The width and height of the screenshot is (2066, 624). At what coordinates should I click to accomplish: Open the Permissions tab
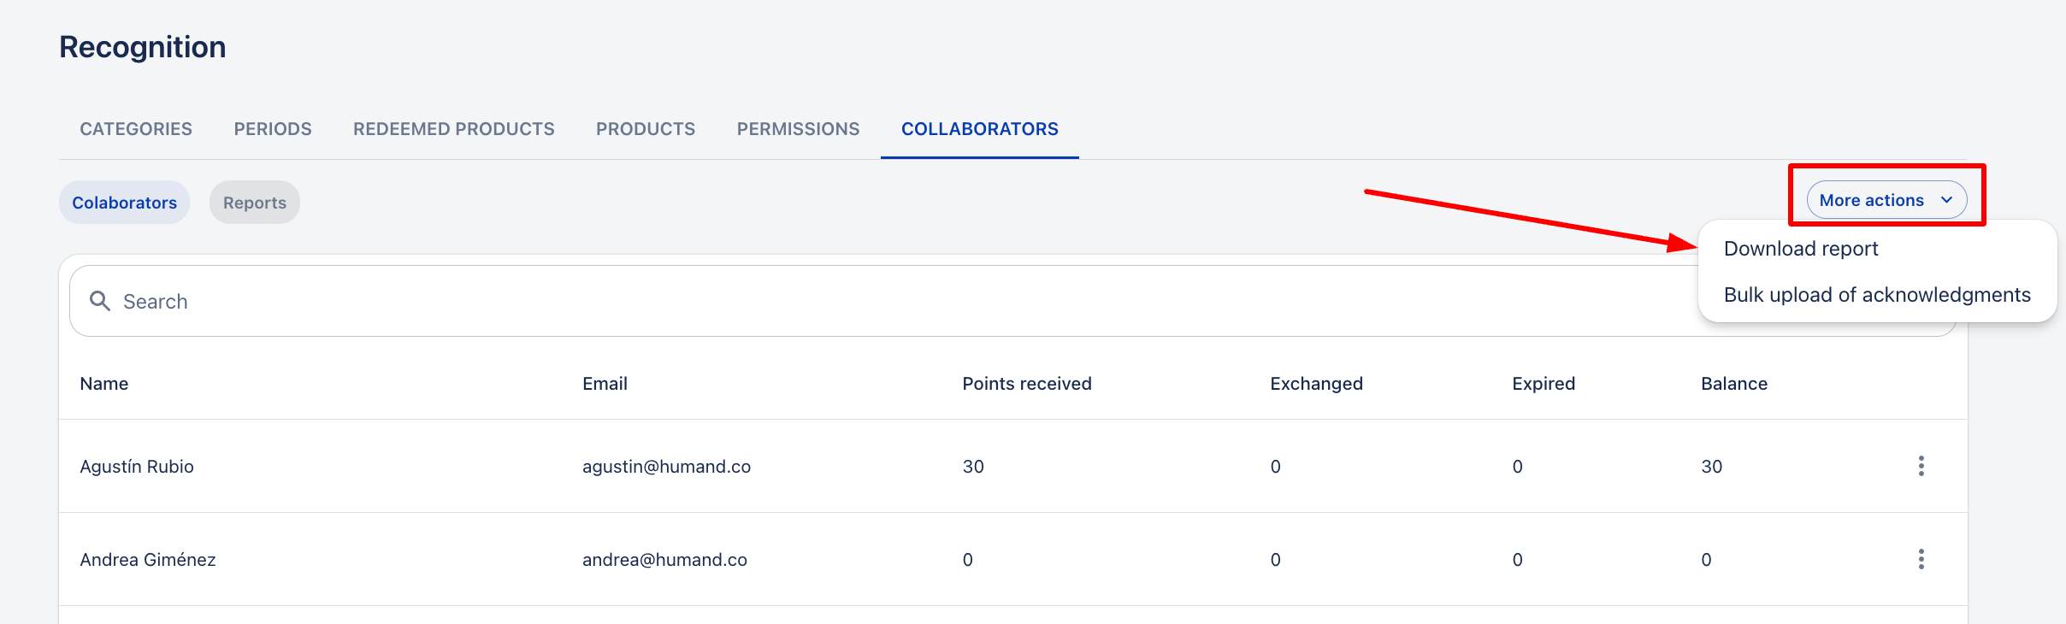[x=799, y=129]
